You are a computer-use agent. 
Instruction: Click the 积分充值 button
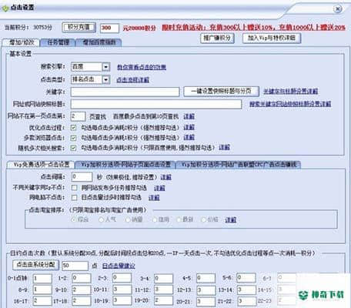79,27
